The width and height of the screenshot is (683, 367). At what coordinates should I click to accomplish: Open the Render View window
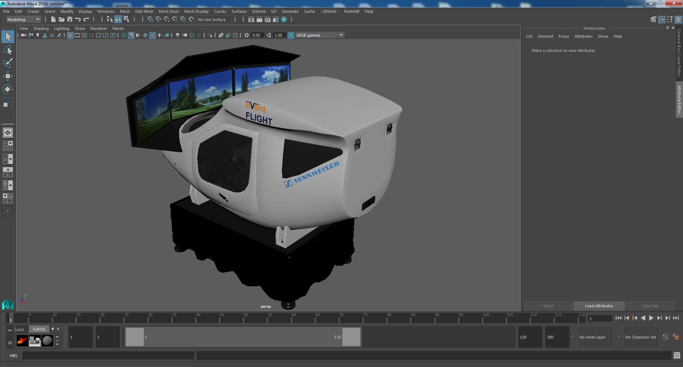point(251,20)
